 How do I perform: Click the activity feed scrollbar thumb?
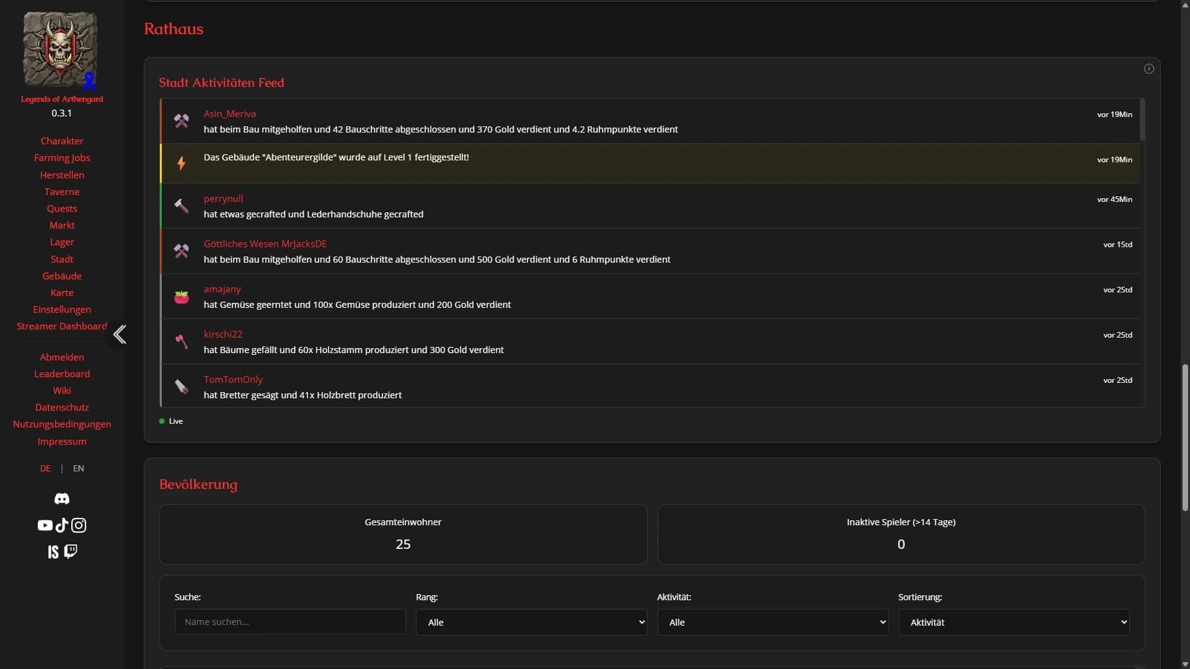click(x=1142, y=120)
